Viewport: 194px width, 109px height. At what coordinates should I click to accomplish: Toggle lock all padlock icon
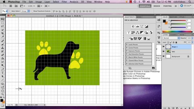click(176, 42)
